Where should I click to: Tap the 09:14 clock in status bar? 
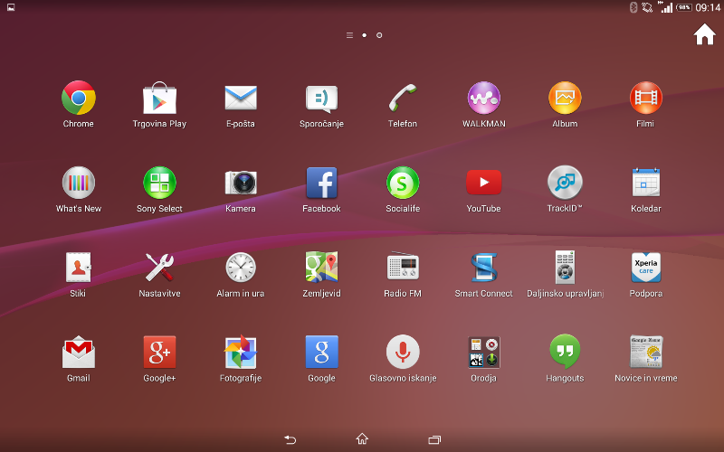pos(708,7)
